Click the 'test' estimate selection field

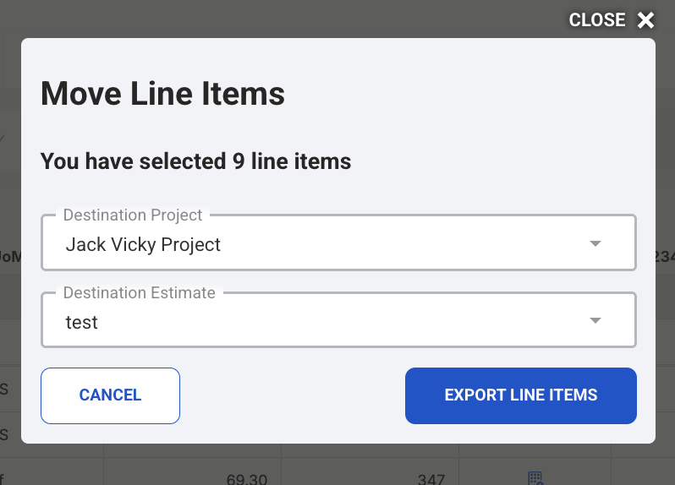[x=338, y=321]
